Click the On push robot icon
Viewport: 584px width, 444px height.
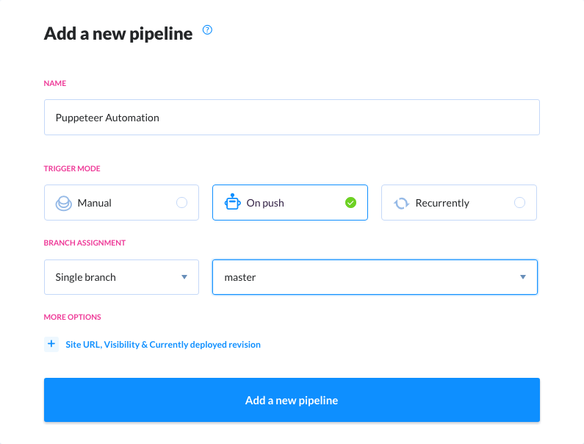point(232,202)
